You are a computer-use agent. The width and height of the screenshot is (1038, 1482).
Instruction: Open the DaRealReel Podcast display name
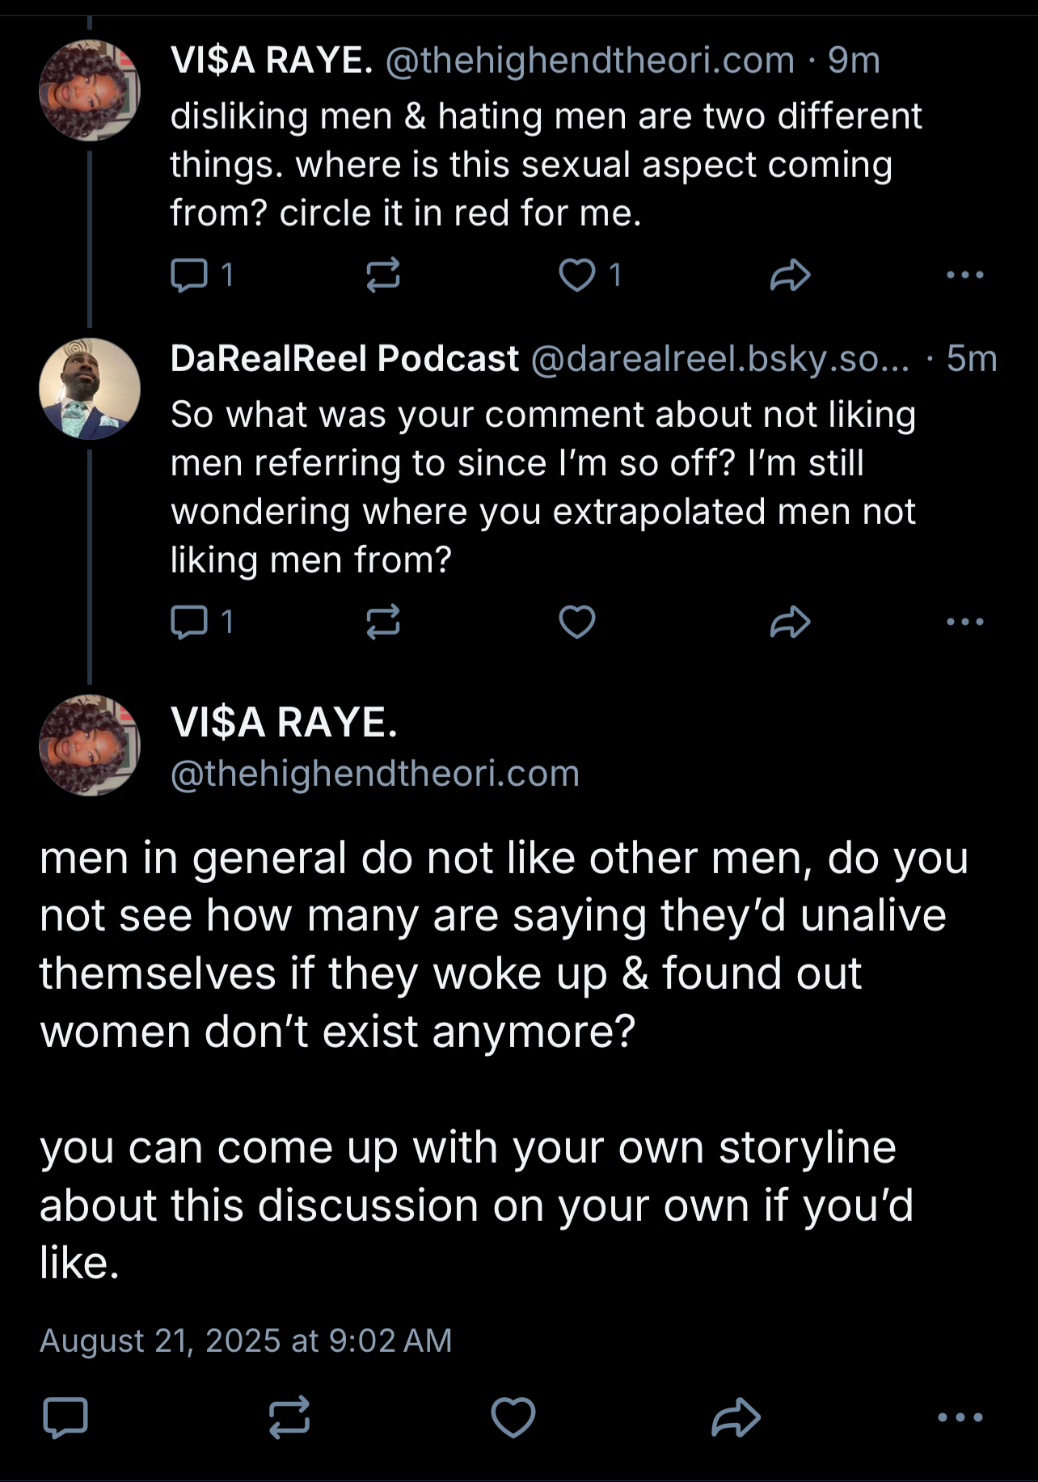click(344, 359)
